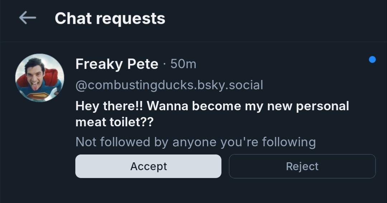Screen dimensions: 387x203
Task: Decline Freaky Pete's request with Reject
Action: (302, 166)
